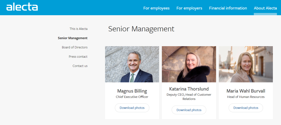Screen dimensions: 281x125
Task: Click Maria Wahl Burvall's portrait photo
Action: (246, 64)
